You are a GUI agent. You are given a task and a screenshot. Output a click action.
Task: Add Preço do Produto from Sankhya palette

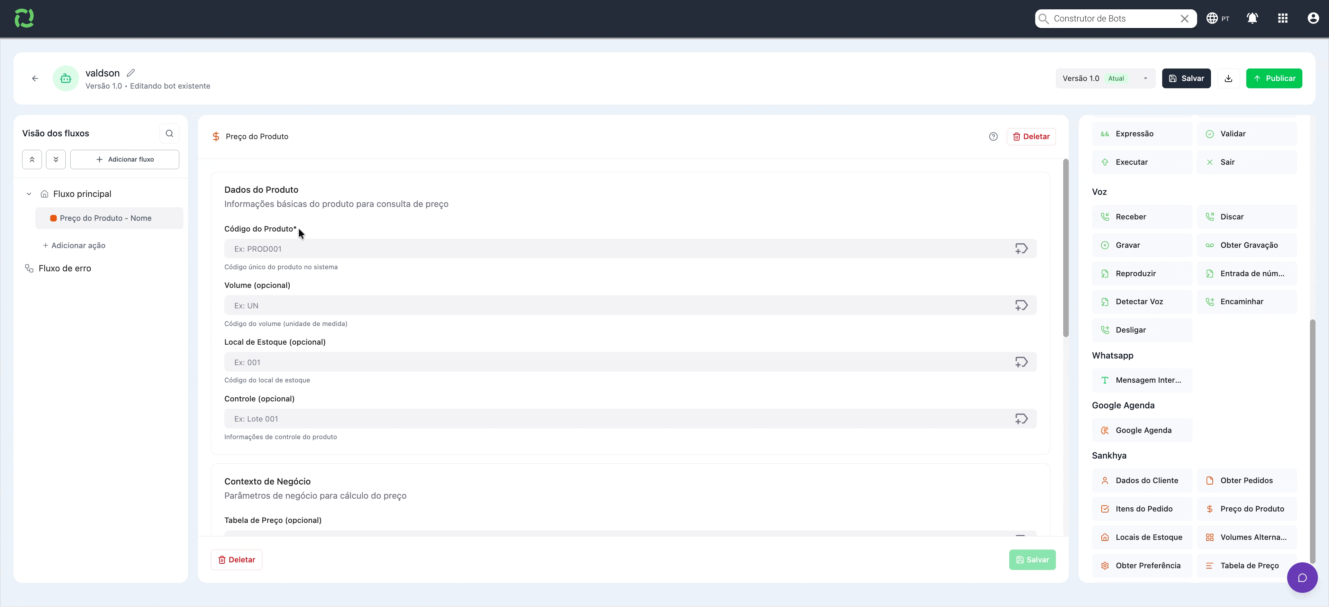(1246, 508)
